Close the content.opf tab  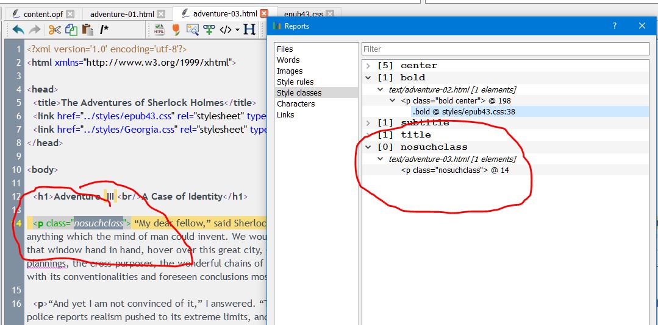70,14
